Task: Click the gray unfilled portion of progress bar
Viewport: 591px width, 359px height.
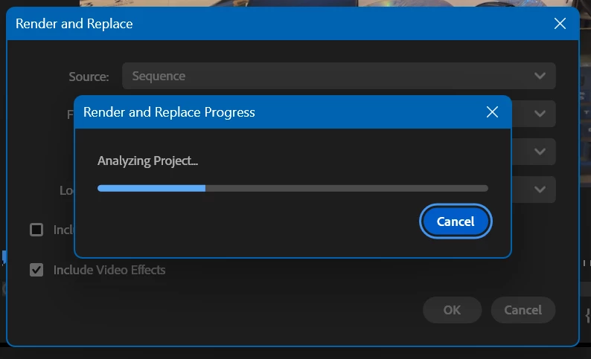Action: pos(346,189)
